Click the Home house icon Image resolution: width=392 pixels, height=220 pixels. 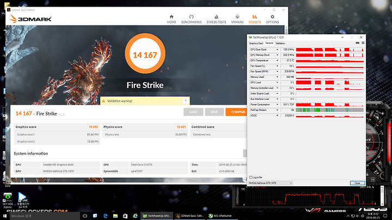click(171, 17)
